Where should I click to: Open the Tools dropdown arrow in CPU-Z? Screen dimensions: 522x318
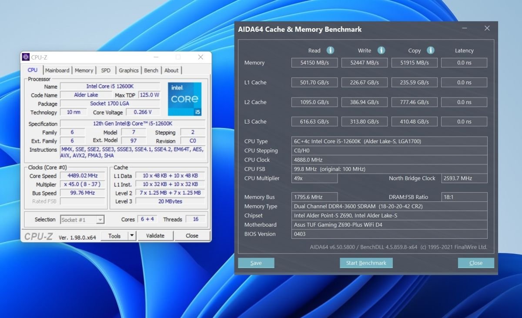[x=132, y=236]
